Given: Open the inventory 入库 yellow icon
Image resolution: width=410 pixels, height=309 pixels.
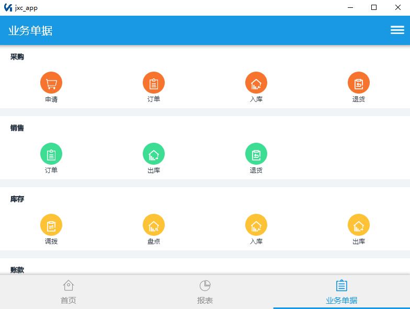Looking at the screenshot, I should [x=256, y=225].
